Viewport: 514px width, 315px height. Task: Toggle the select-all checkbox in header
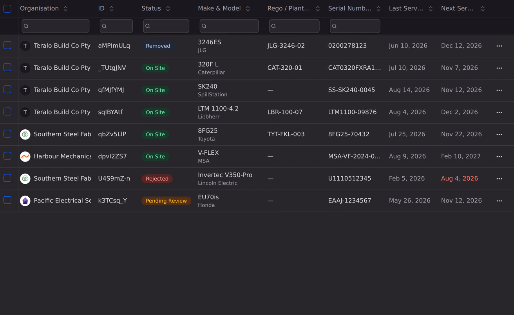7,9
